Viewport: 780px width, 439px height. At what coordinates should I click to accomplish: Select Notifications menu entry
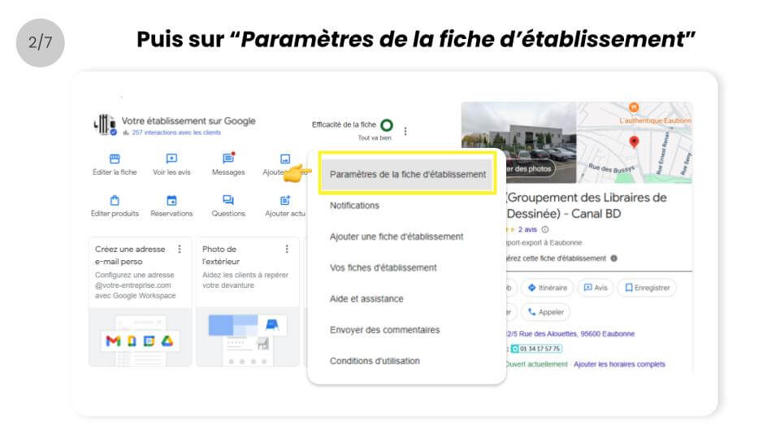click(x=354, y=206)
